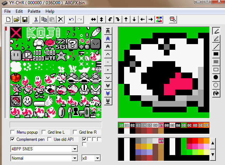Check the second box in the unlabeled checkbox row
The image size is (225, 165).
[x=90, y=139]
